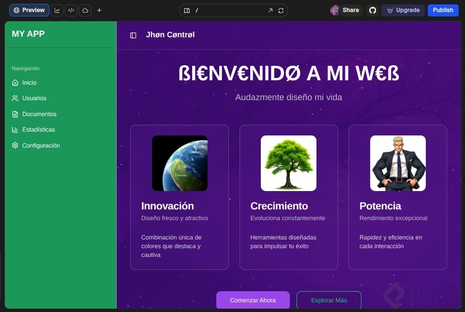Click the BIENVENIDO A MI WEB headline
The width and height of the screenshot is (465, 312).
point(288,73)
